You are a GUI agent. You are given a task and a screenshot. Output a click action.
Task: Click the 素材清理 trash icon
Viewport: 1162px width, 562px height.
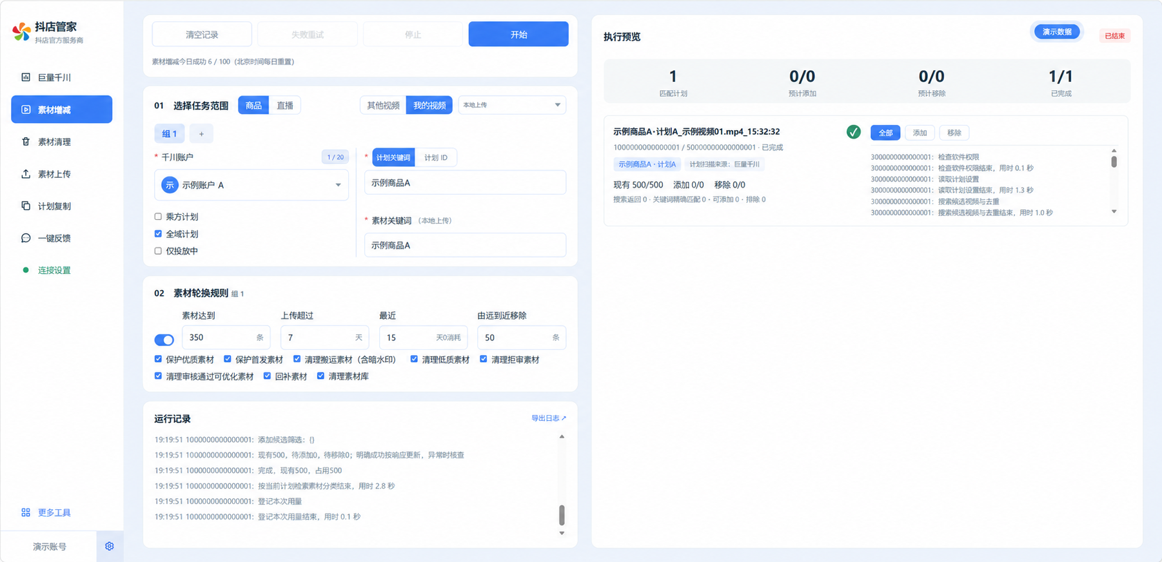tap(26, 142)
